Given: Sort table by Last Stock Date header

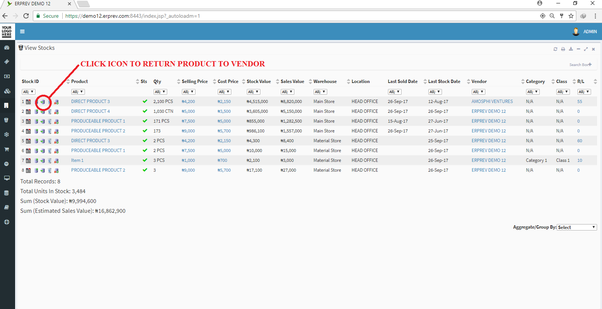Looking at the screenshot, I should click(x=444, y=81).
